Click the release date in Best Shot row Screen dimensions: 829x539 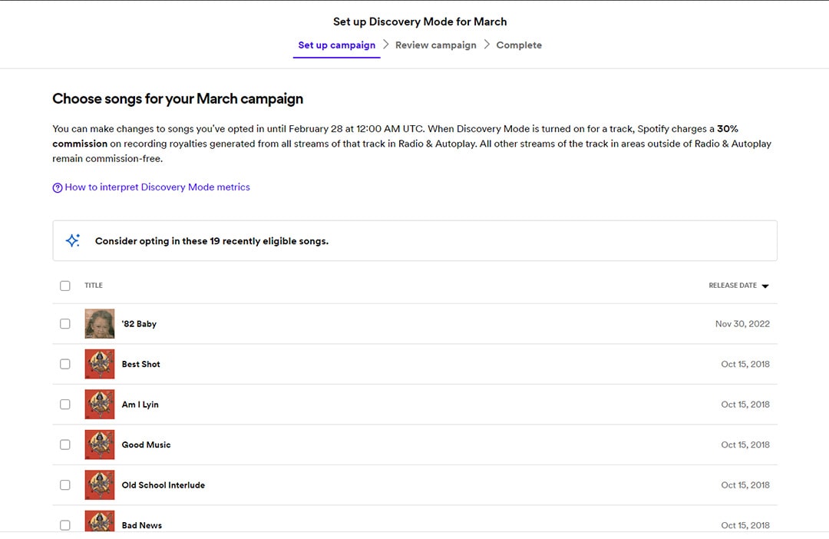745,364
